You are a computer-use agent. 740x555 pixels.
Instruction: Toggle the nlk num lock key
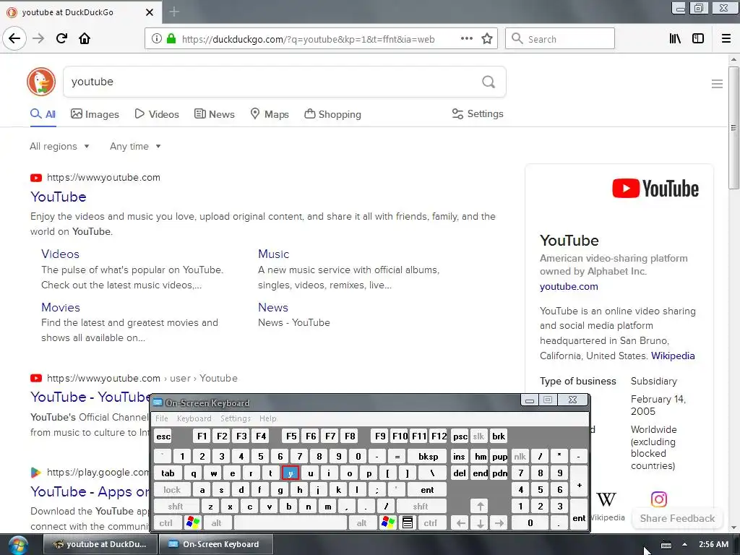click(520, 457)
